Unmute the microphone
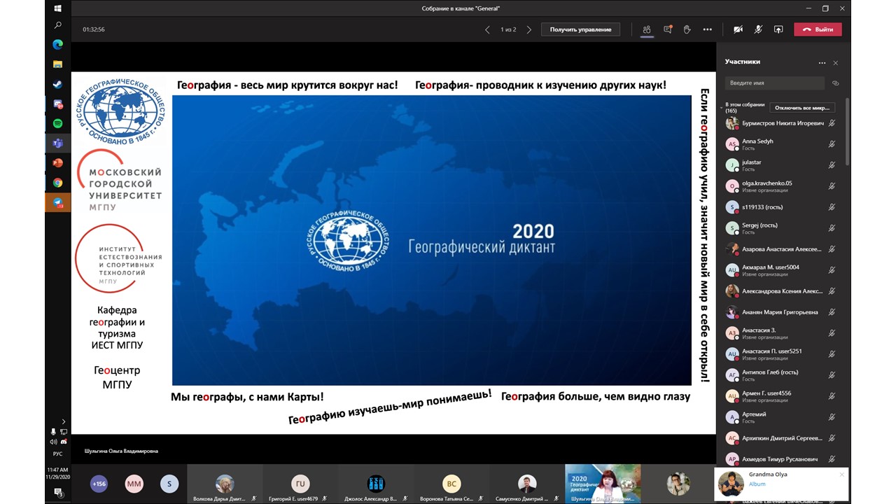Screen dimensions: 896x504 [758, 29]
